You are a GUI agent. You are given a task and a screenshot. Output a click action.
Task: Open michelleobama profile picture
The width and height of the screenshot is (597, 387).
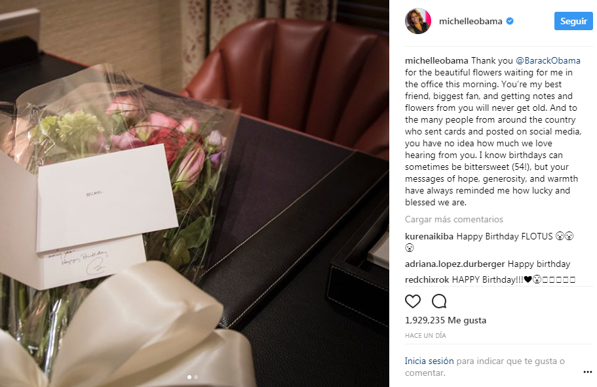(x=418, y=21)
